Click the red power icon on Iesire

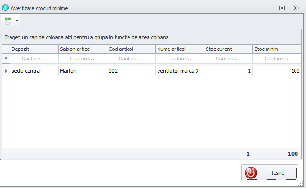click(x=251, y=173)
